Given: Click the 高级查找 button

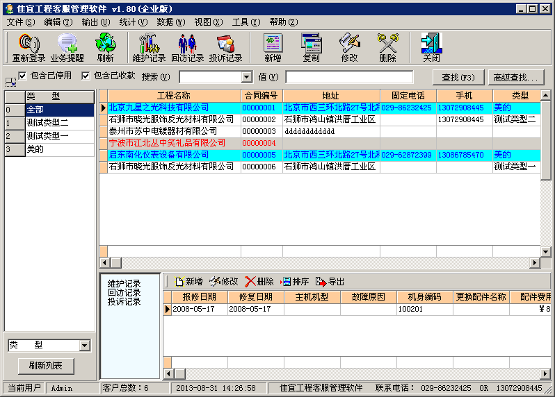Looking at the screenshot, I should 516,77.
